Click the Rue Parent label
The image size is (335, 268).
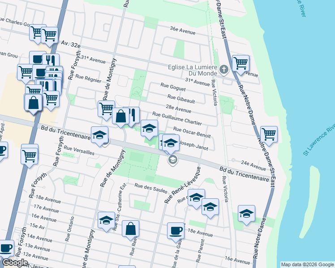click(x=200, y=251)
